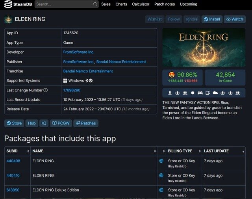252x199 pixels.
Task: Add ELDEN RING to Wishlist
Action: point(155,19)
